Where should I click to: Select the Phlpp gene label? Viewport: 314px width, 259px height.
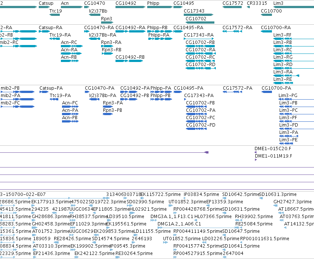153,3
